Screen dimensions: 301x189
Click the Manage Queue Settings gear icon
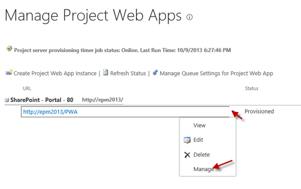(x=155, y=73)
